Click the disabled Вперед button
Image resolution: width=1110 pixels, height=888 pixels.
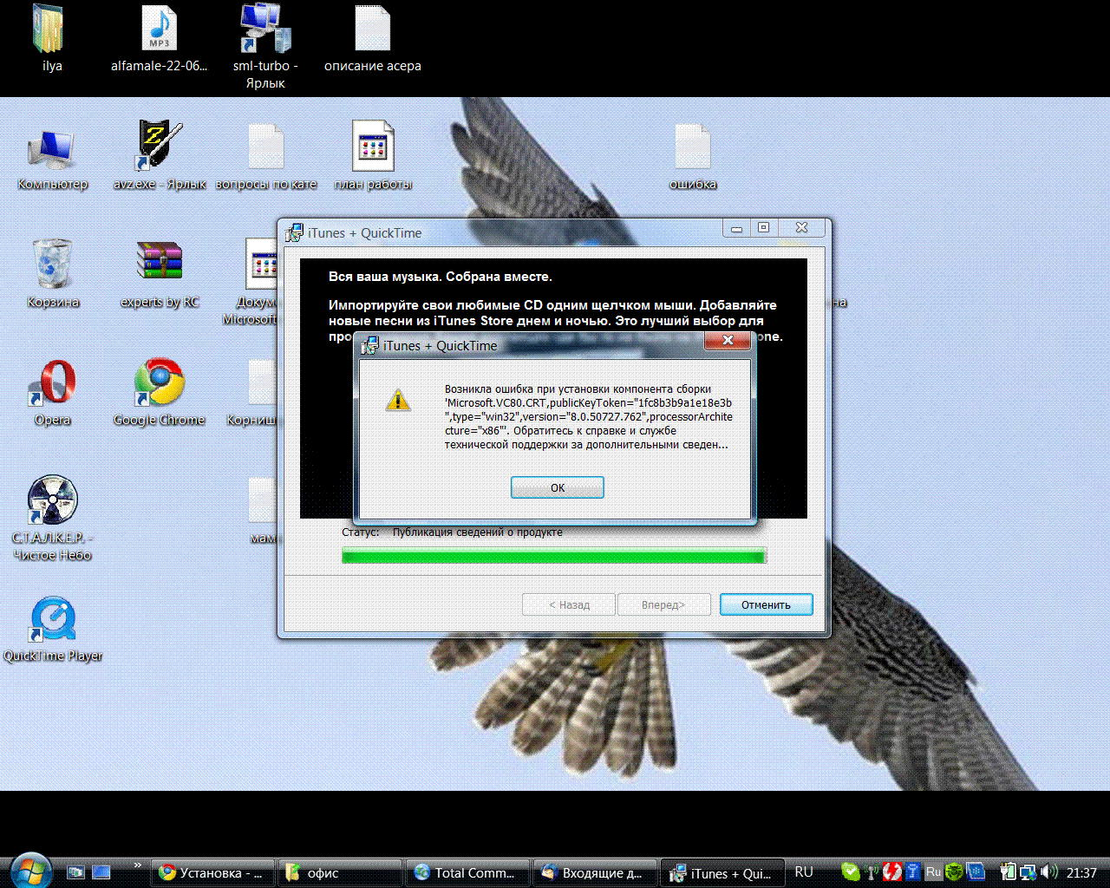click(x=663, y=604)
